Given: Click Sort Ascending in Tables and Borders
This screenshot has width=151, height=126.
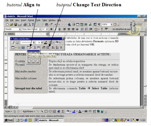Looking at the screenshot, I should [x=53, y=48].
